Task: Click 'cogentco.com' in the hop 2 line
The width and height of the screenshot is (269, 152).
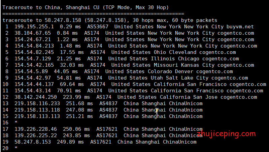Action: 236,33
